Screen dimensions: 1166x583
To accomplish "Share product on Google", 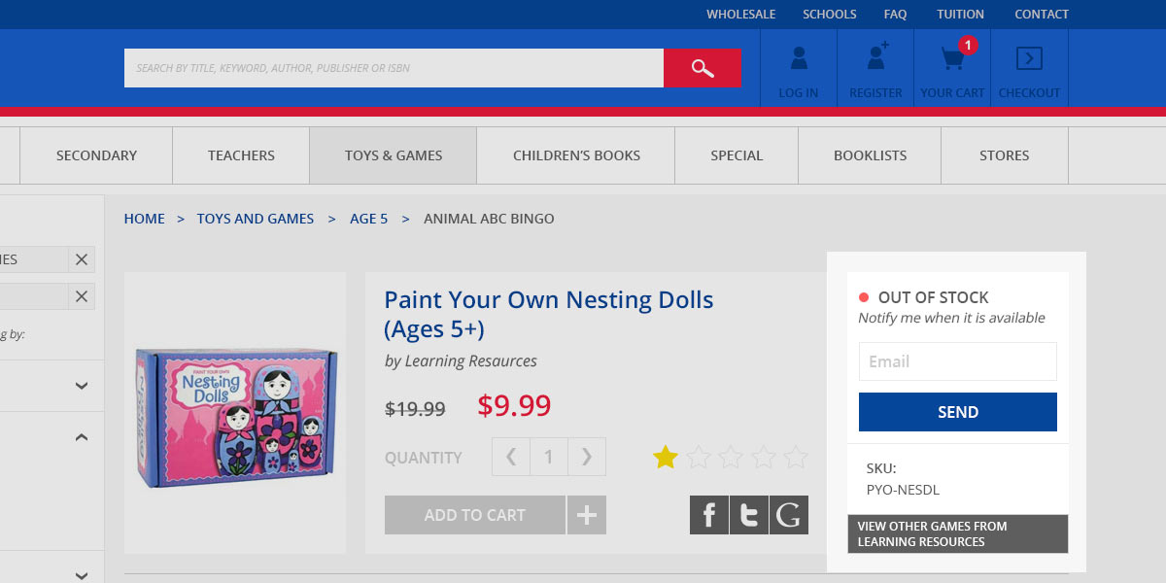I will point(788,515).
